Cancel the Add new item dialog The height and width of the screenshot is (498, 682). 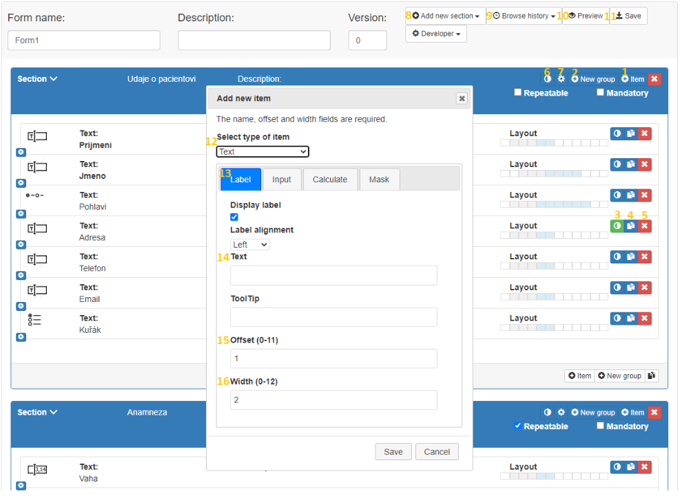click(437, 451)
